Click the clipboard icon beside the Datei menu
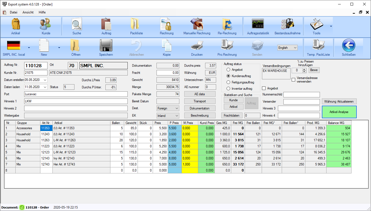The width and height of the screenshot is (371, 211). coord(4,12)
